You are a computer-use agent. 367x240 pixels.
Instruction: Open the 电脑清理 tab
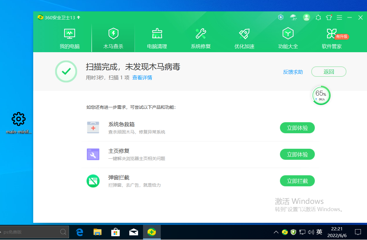click(x=157, y=38)
